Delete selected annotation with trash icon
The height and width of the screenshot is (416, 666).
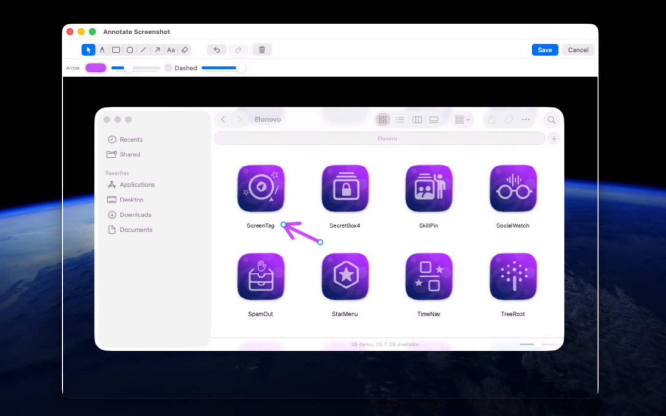click(262, 50)
